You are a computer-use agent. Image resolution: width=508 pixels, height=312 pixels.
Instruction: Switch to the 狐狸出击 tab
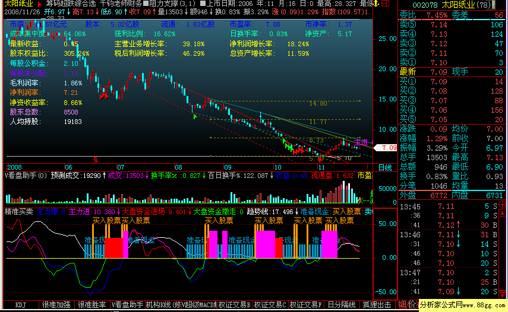click(377, 305)
